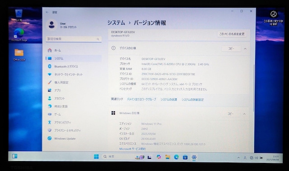Click the device name DESKTOP-GF3LEEV value
The height and width of the screenshot is (171, 289).
[154, 59]
